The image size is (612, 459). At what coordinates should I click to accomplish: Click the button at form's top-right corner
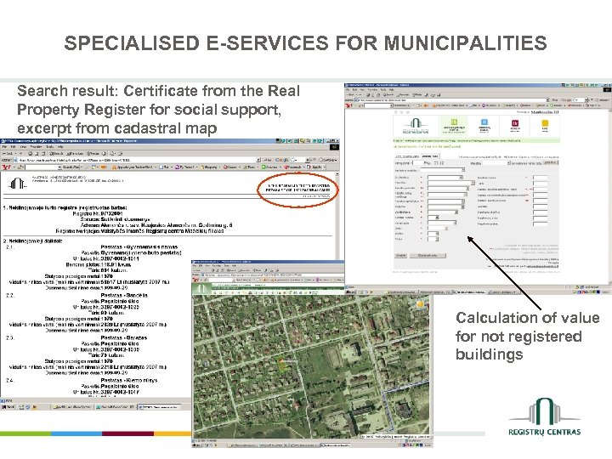point(551,162)
